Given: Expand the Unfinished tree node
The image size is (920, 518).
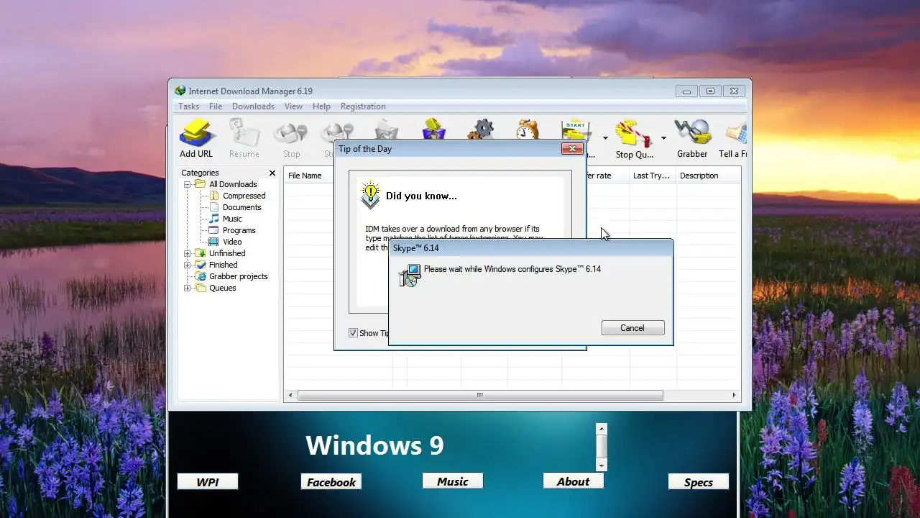Looking at the screenshot, I should click(x=188, y=253).
